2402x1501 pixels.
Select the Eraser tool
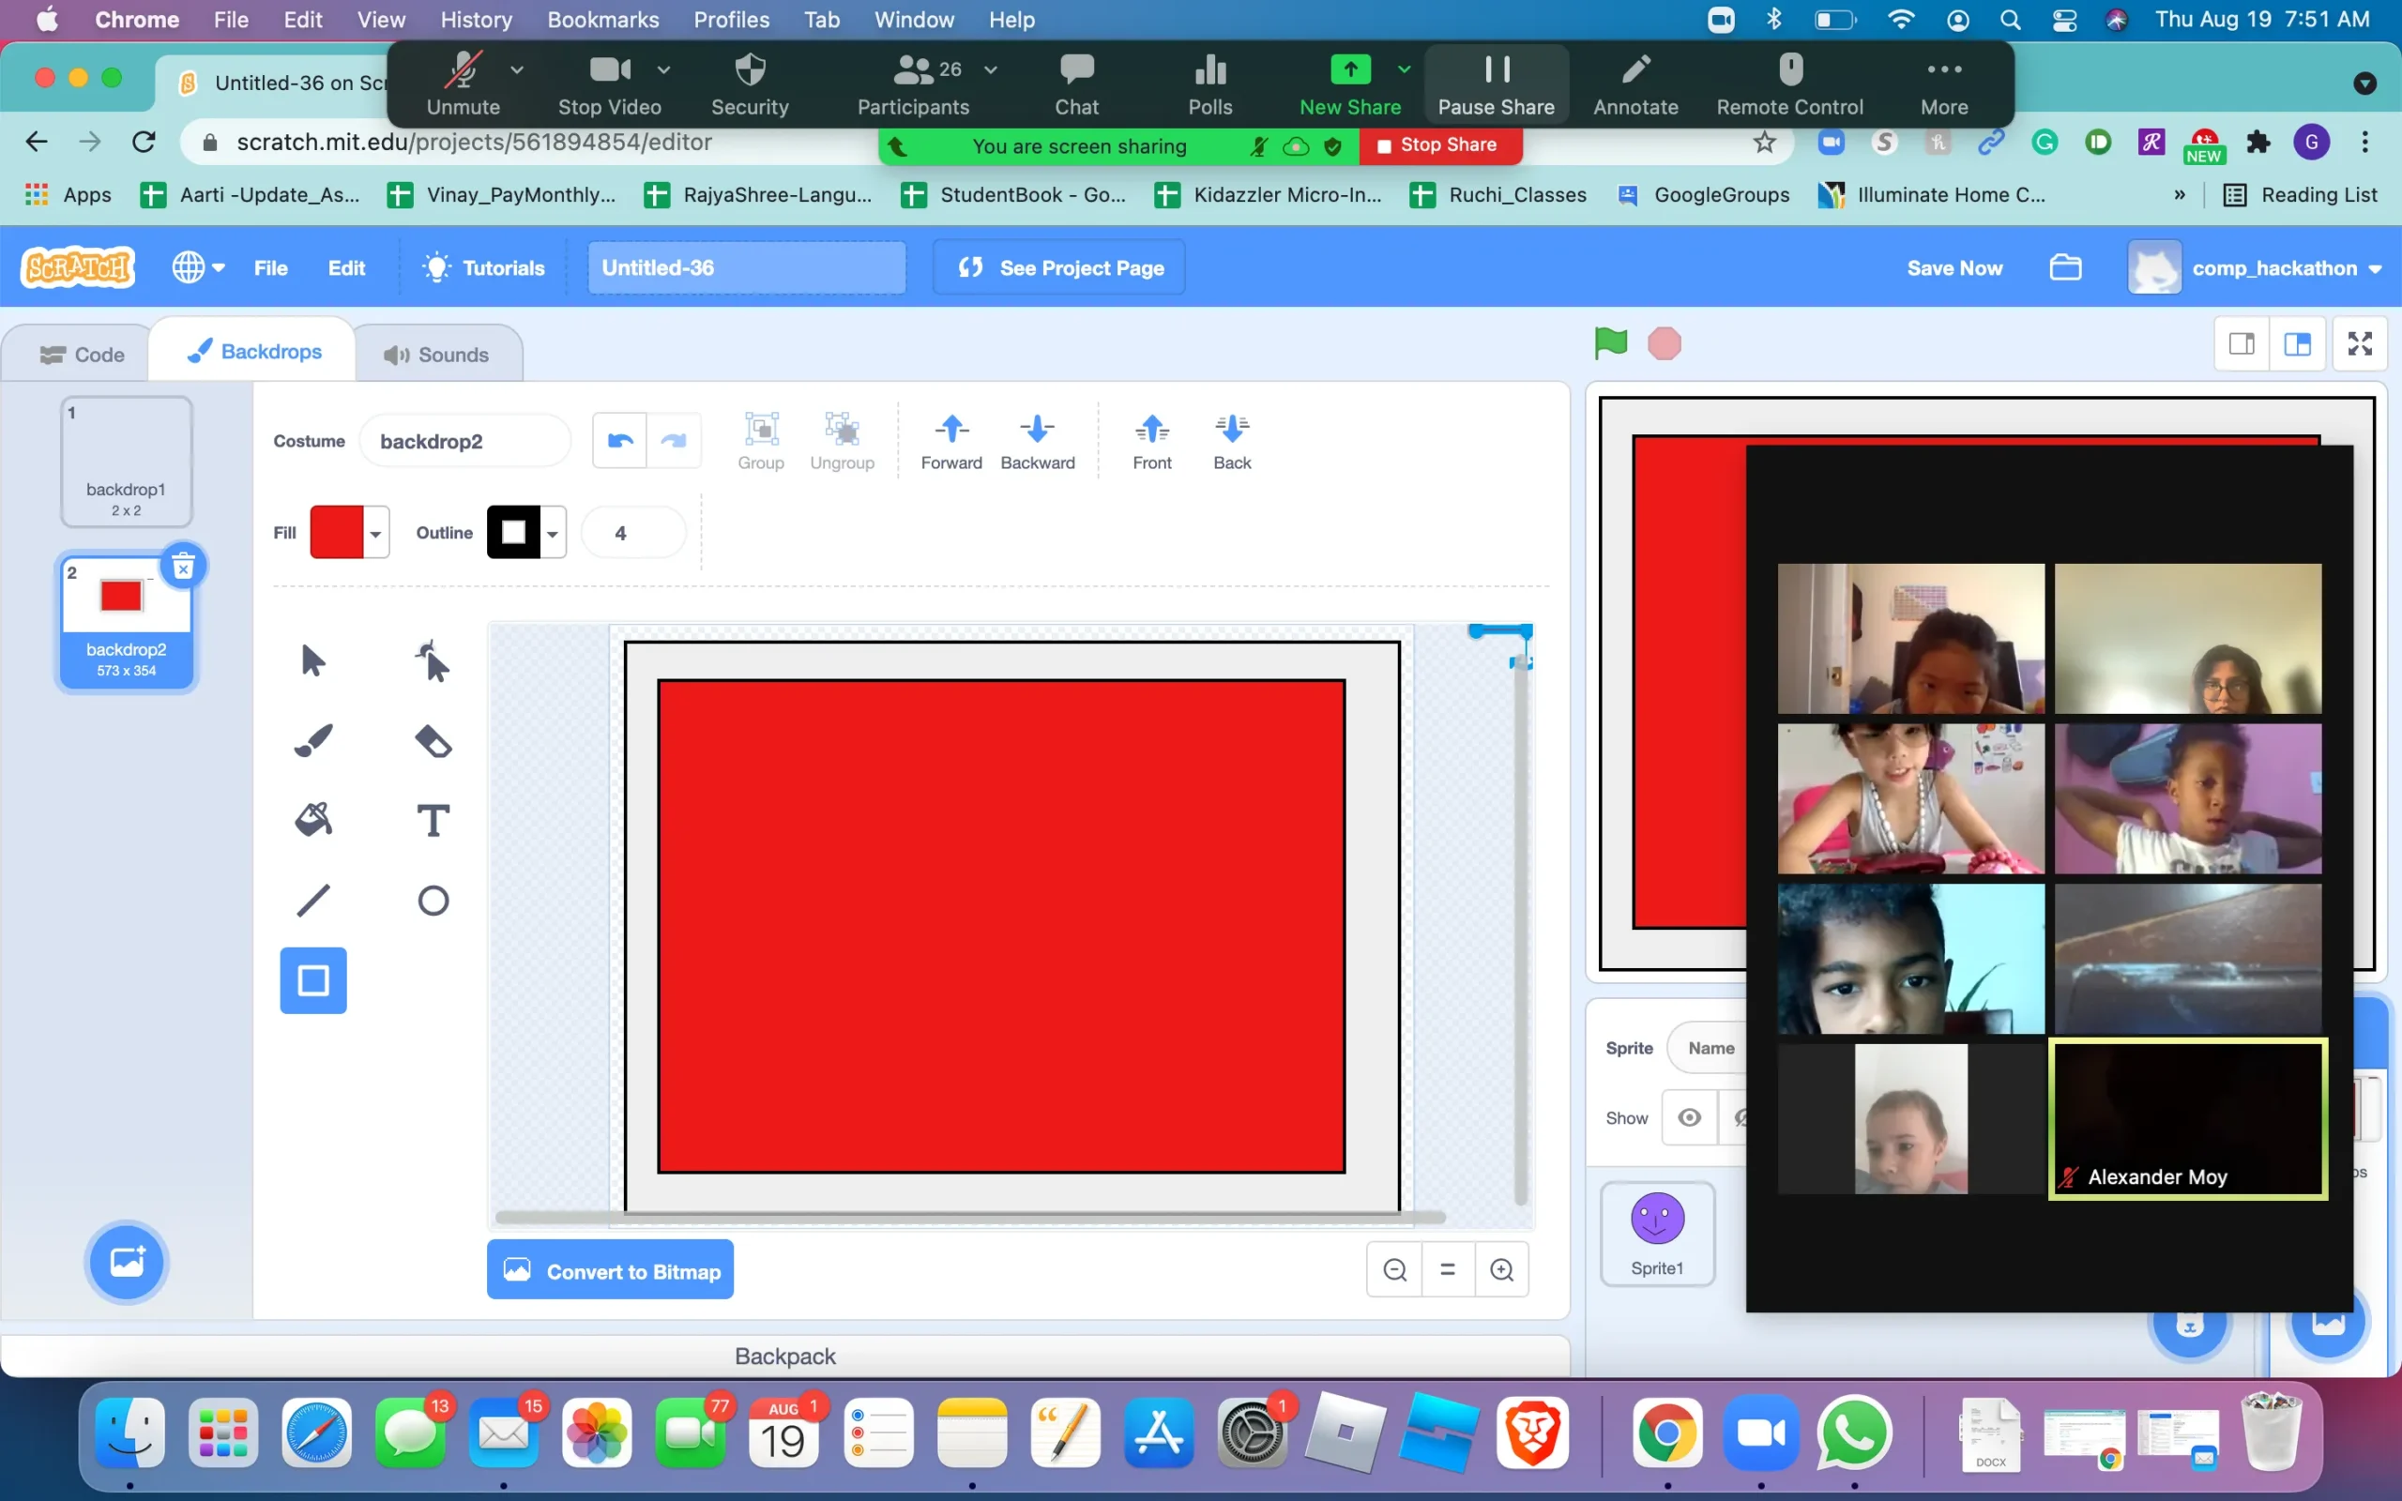click(433, 740)
